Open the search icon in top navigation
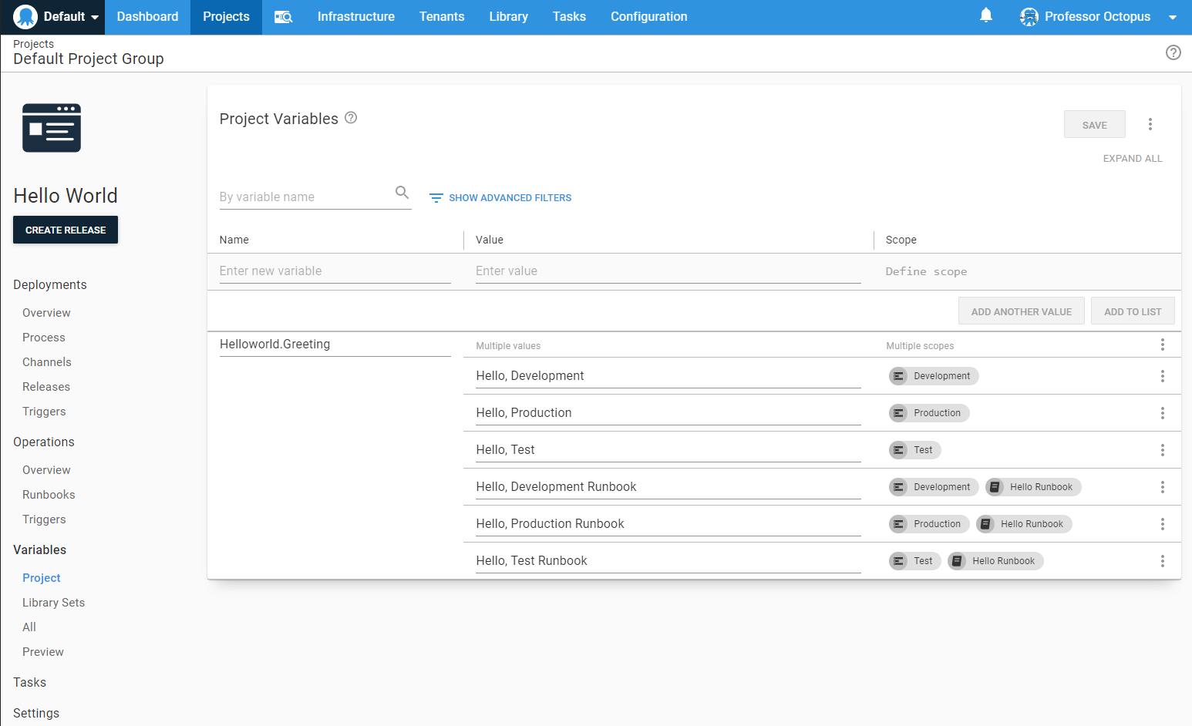The width and height of the screenshot is (1192, 726). point(283,17)
